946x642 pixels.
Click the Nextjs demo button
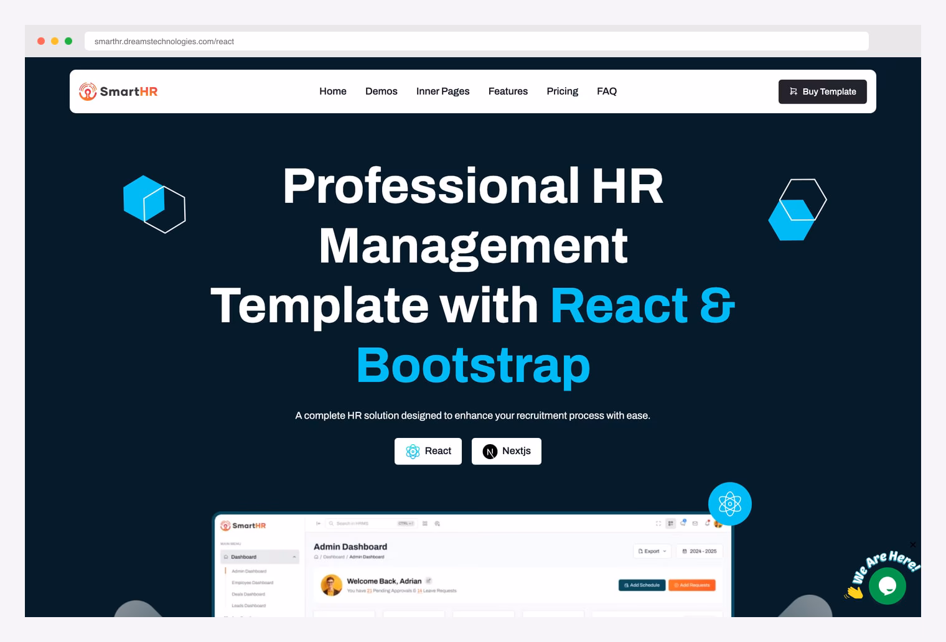pos(507,451)
